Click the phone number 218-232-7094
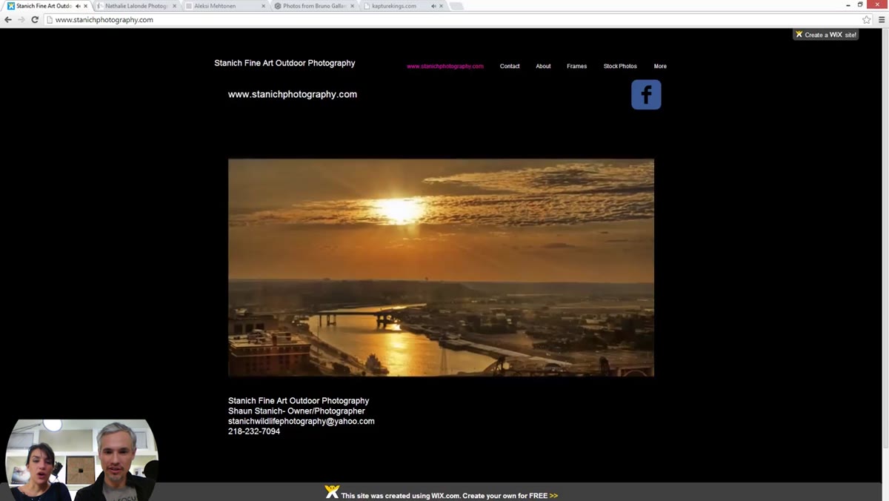 pyautogui.click(x=254, y=431)
